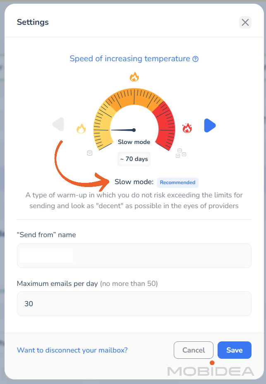Click the help question mark icon
Screen dimensions: 266x384
coord(196,59)
